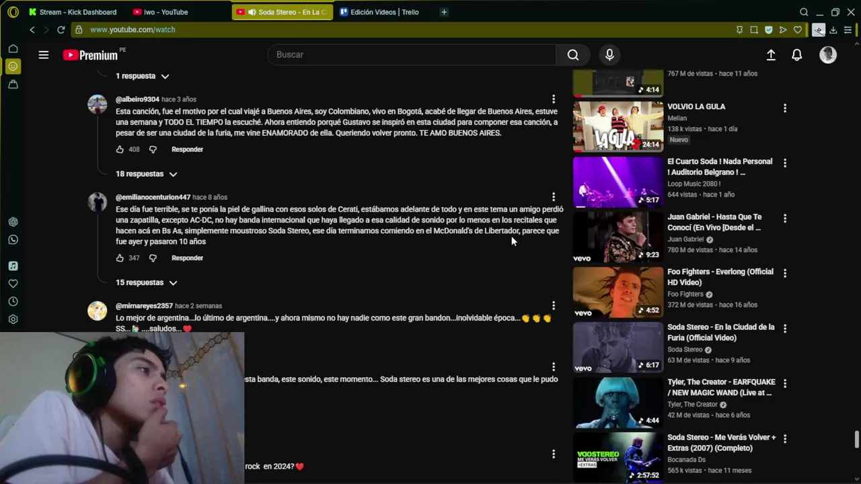Switch to Edición Videos Trello tab
The width and height of the screenshot is (861, 484).
click(380, 12)
